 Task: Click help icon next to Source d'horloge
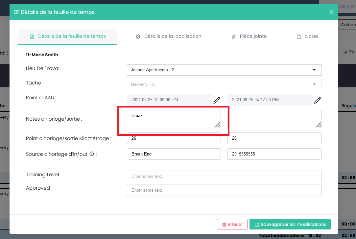click(x=92, y=154)
